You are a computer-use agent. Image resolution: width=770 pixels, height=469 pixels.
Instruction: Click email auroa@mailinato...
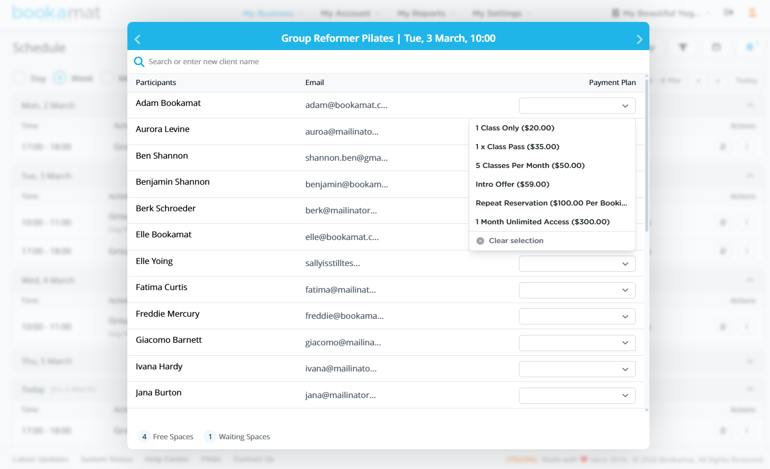point(342,132)
